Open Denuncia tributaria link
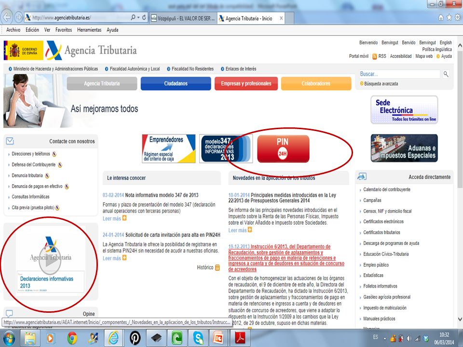463x347 pixels. (27, 175)
